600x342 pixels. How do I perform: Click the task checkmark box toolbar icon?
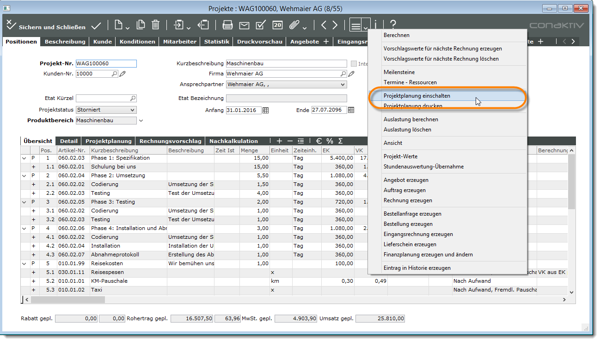(260, 25)
